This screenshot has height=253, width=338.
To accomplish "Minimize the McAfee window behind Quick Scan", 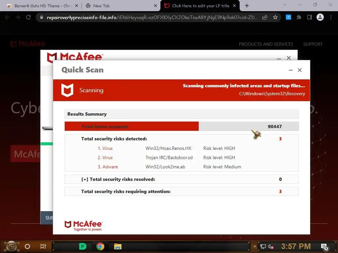I will coord(279,58).
